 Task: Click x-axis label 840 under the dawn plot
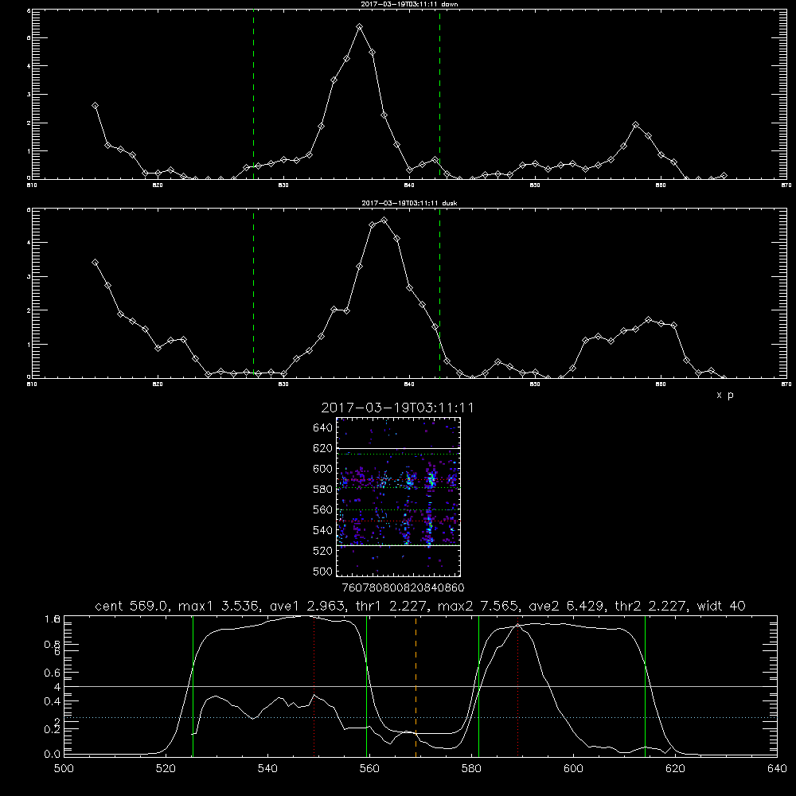click(x=409, y=185)
